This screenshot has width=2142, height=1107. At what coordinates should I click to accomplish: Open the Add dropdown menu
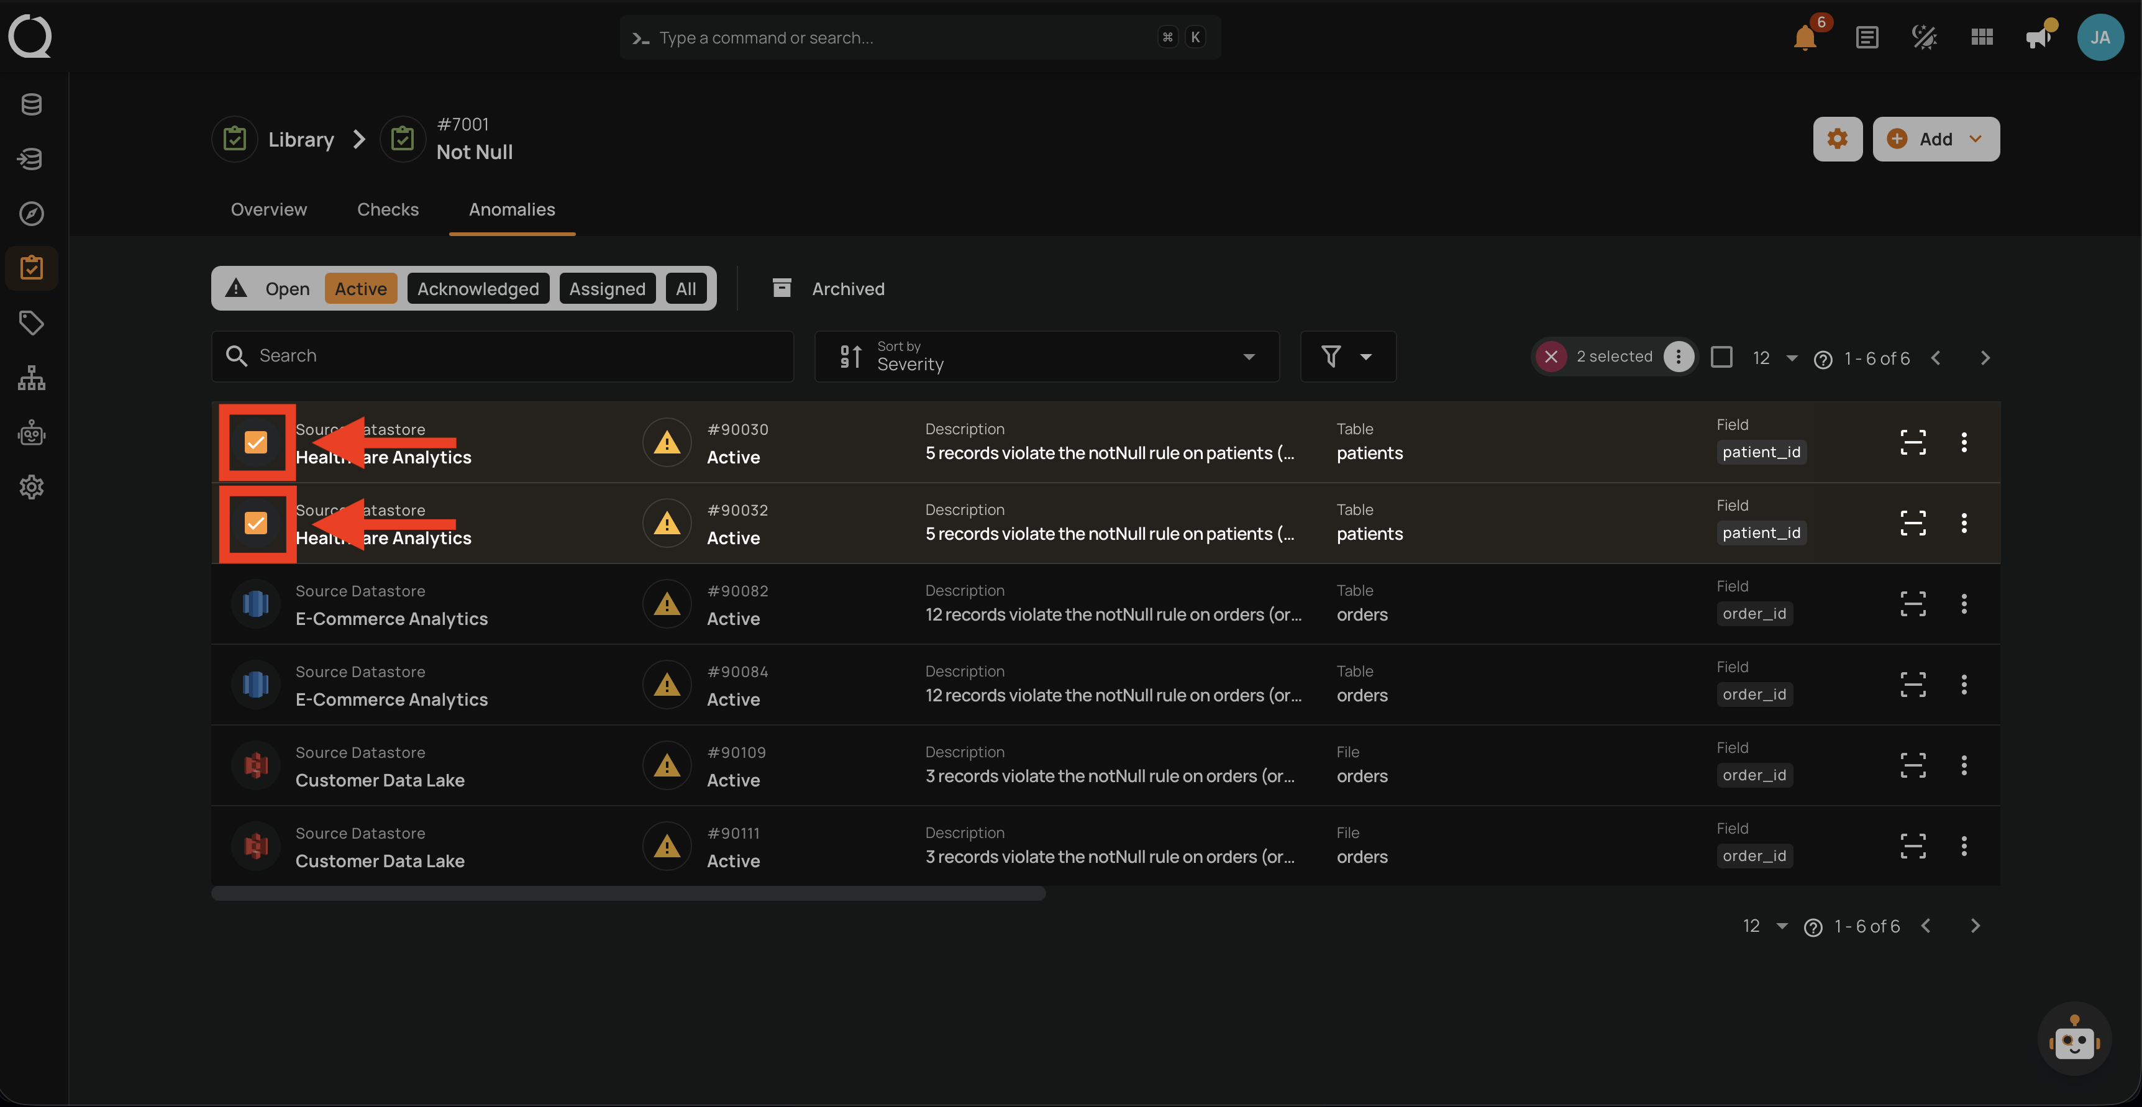1936,139
